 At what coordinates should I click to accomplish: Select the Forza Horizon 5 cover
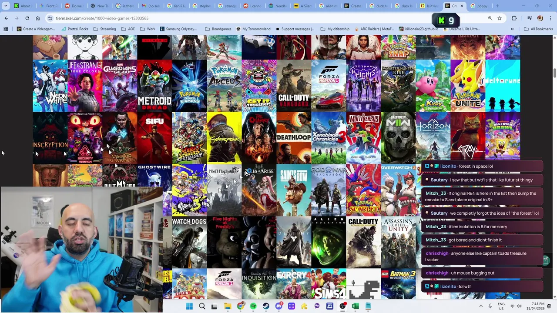coord(329,86)
